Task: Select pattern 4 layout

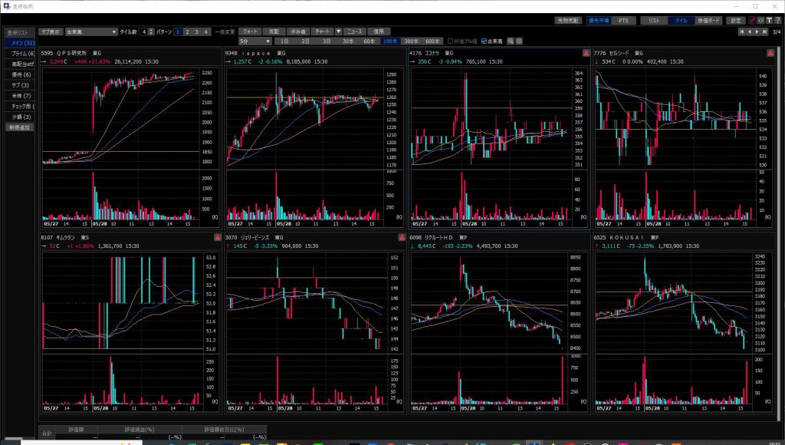Action: point(205,31)
